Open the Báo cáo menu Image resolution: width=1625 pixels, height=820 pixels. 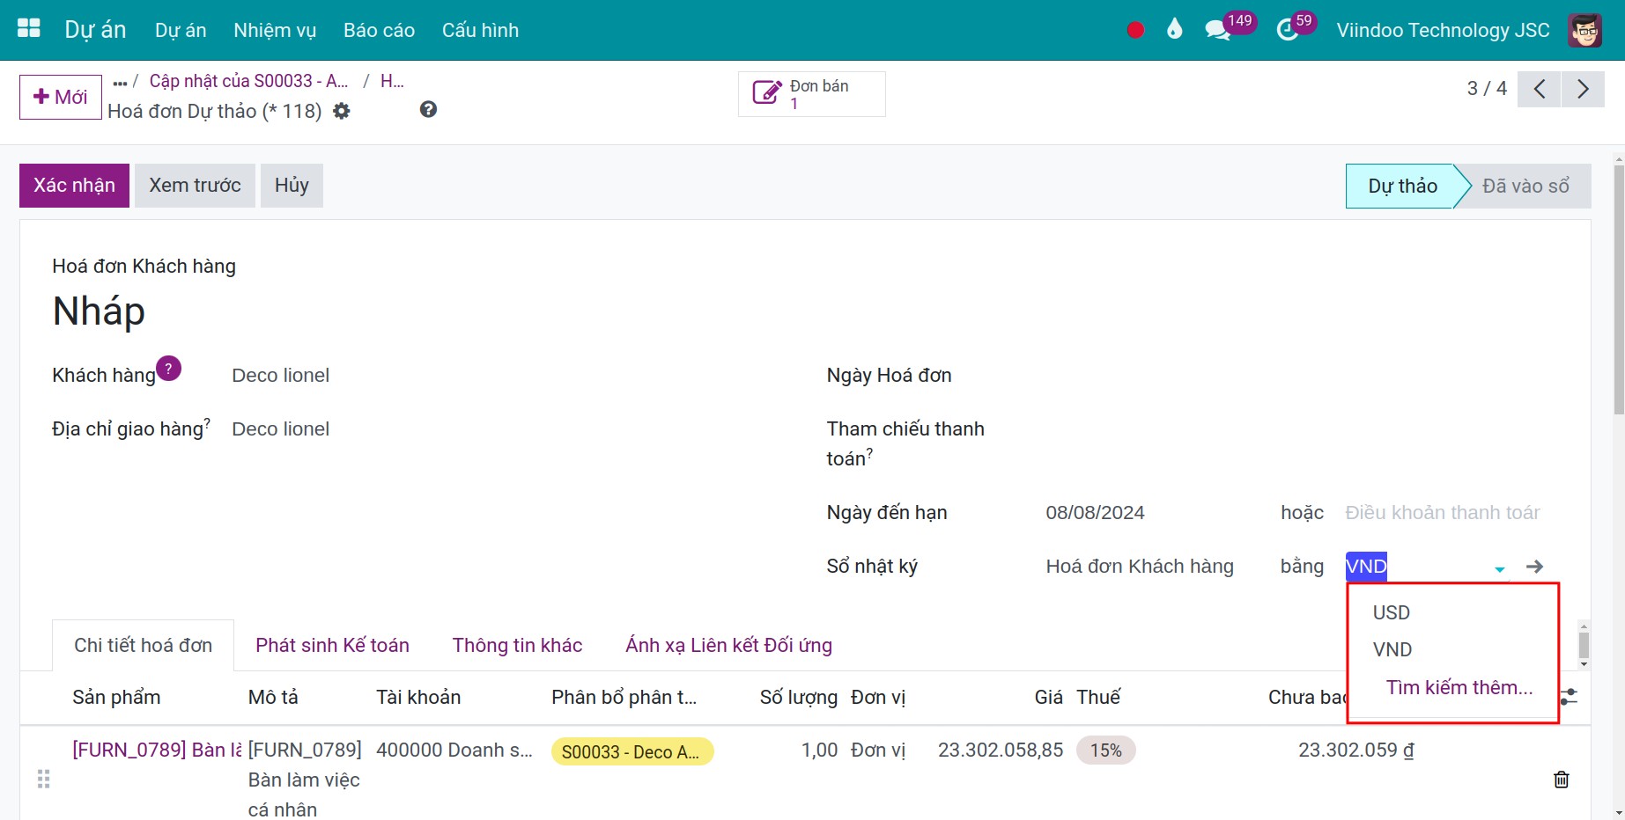pyautogui.click(x=379, y=30)
